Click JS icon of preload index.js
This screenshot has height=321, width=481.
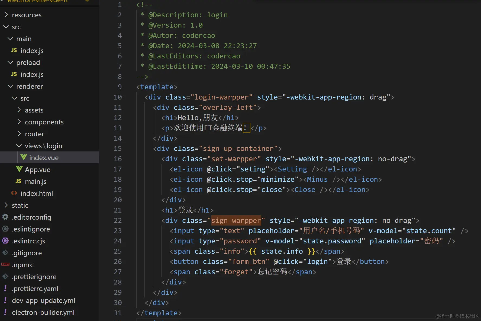click(14, 74)
